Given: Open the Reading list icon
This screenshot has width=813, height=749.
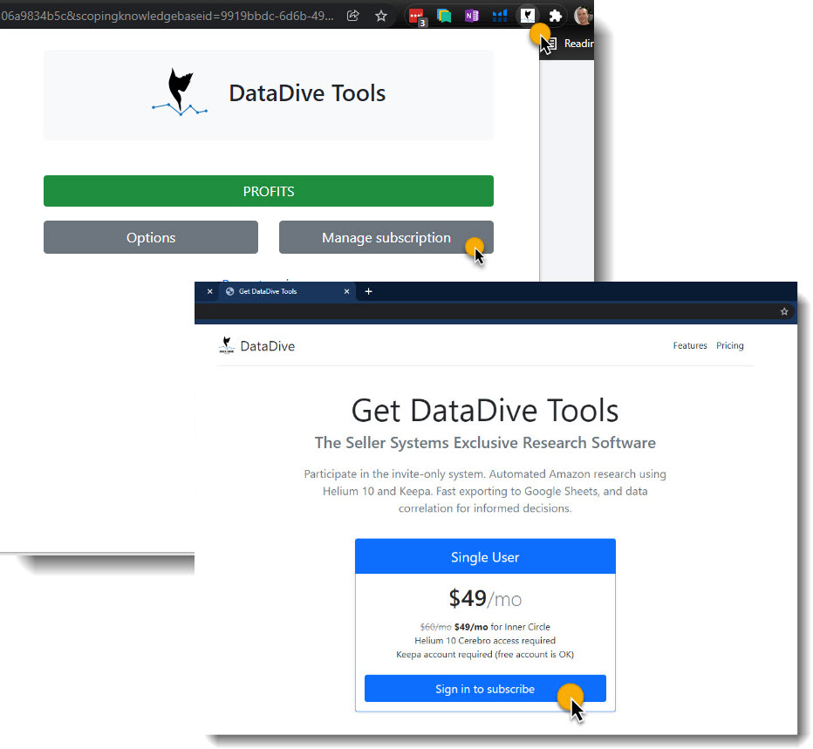Looking at the screenshot, I should [551, 44].
